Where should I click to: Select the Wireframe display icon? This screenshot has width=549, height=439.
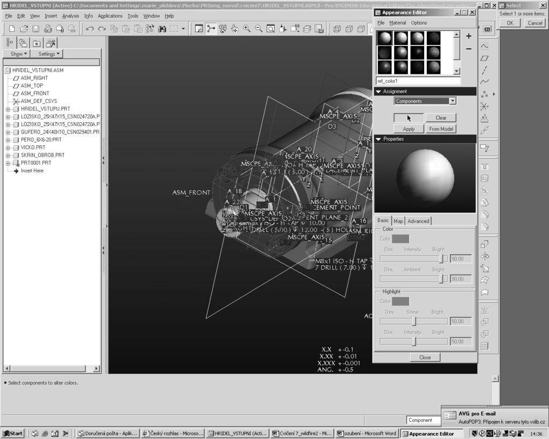337,29
